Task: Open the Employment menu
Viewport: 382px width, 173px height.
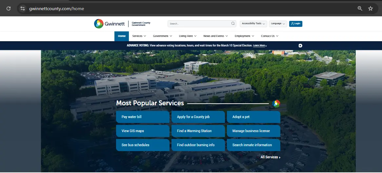Action: (x=244, y=36)
